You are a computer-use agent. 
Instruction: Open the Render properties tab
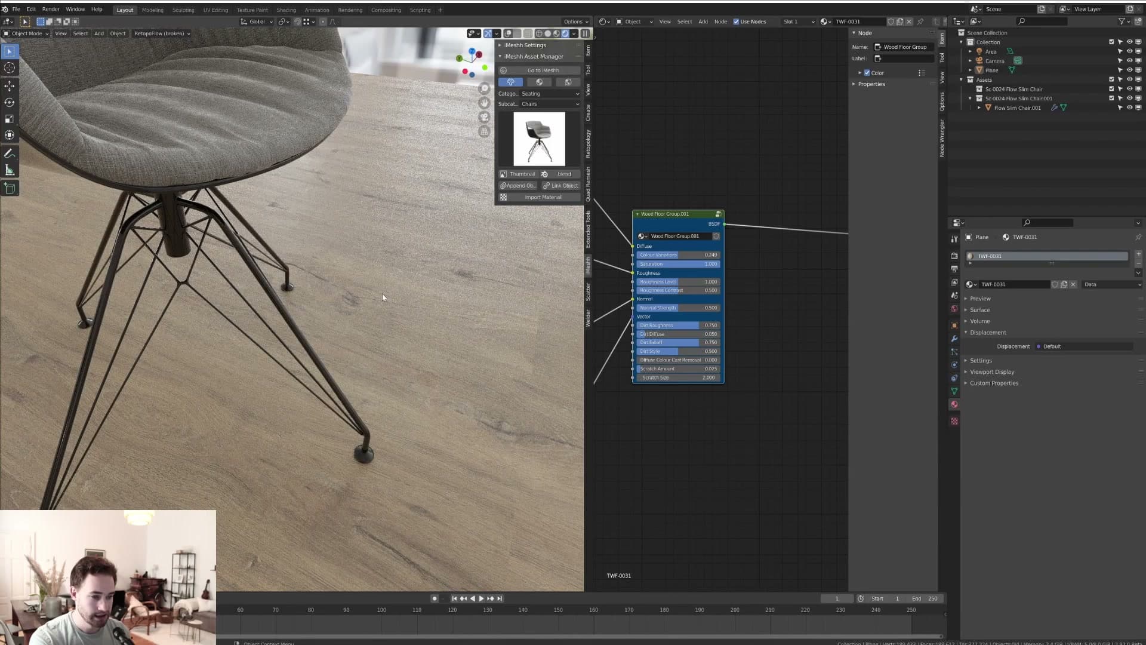pyautogui.click(x=954, y=256)
